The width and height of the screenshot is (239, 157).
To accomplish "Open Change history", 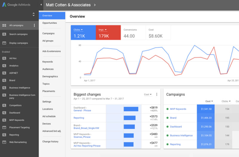I will [50, 141].
